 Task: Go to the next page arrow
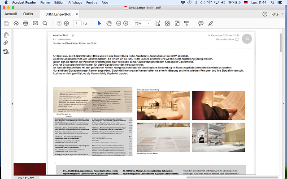tap(66, 23)
